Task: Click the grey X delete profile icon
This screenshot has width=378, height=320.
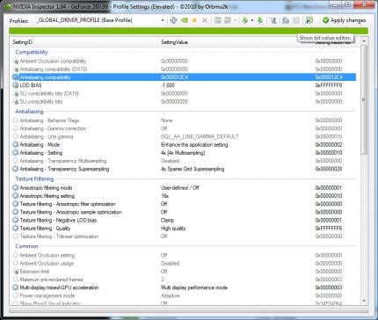Action: [x=205, y=20]
